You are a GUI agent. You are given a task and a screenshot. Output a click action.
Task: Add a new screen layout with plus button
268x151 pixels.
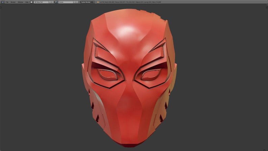[50, 2]
